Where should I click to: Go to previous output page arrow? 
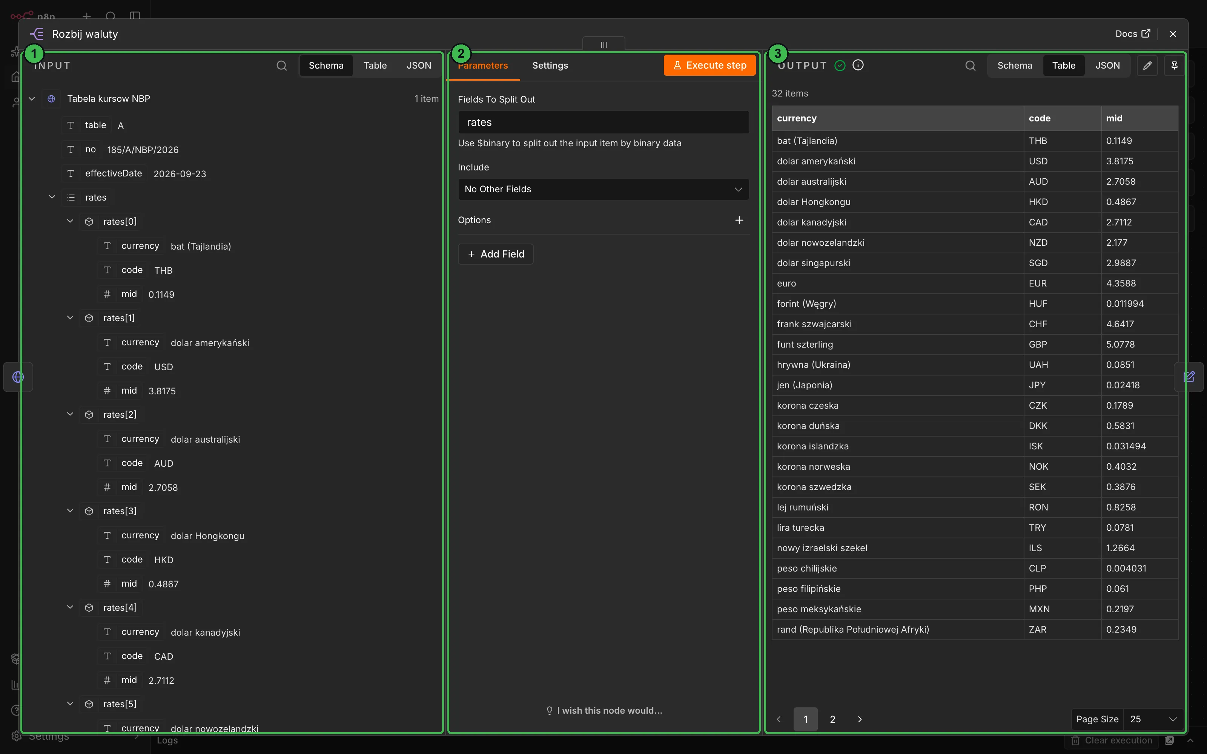pos(779,719)
